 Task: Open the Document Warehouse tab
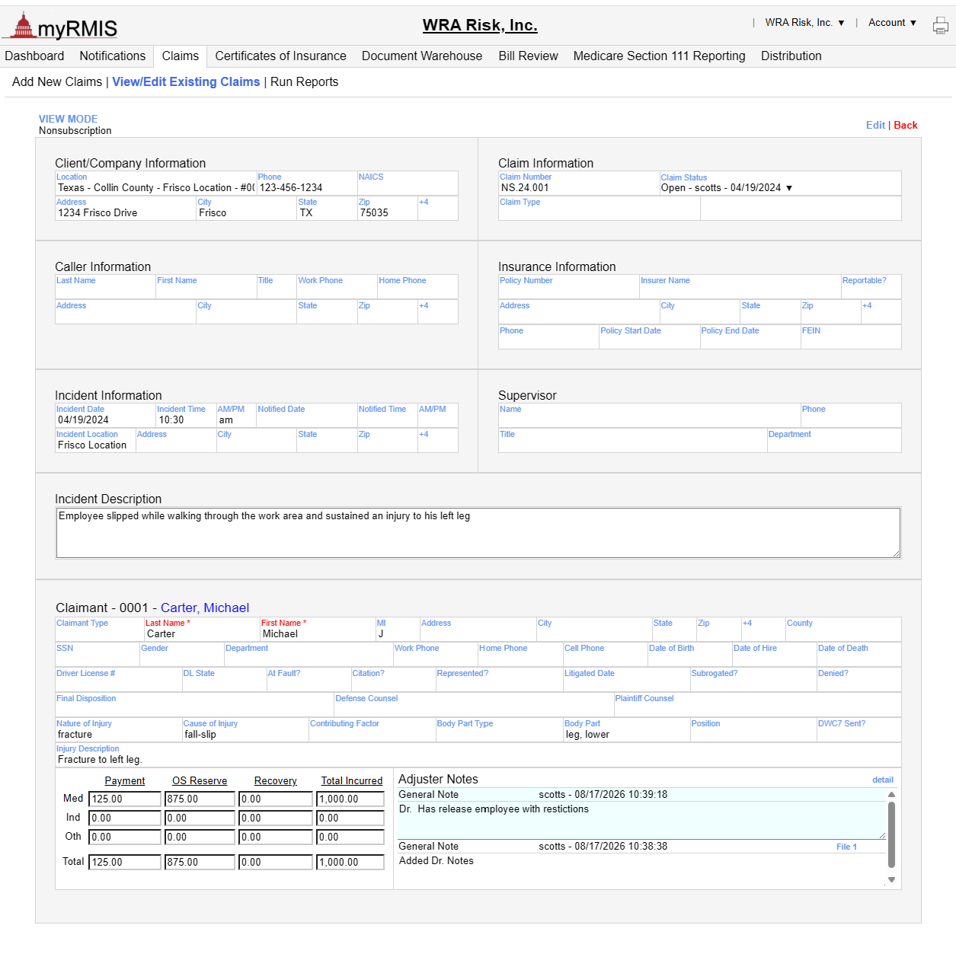422,56
